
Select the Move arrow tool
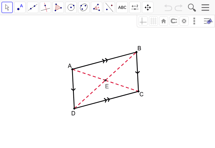tap(7, 7)
